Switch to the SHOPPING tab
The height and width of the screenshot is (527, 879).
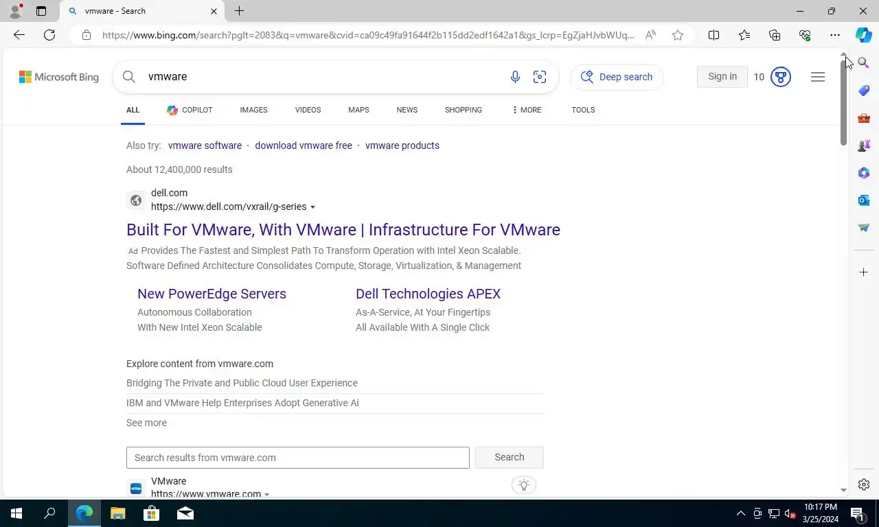[x=463, y=110]
